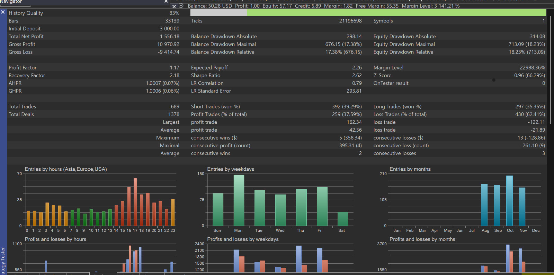Select Loss Trades value 430 (62.41%)
This screenshot has width=554, height=275.
(530, 114)
